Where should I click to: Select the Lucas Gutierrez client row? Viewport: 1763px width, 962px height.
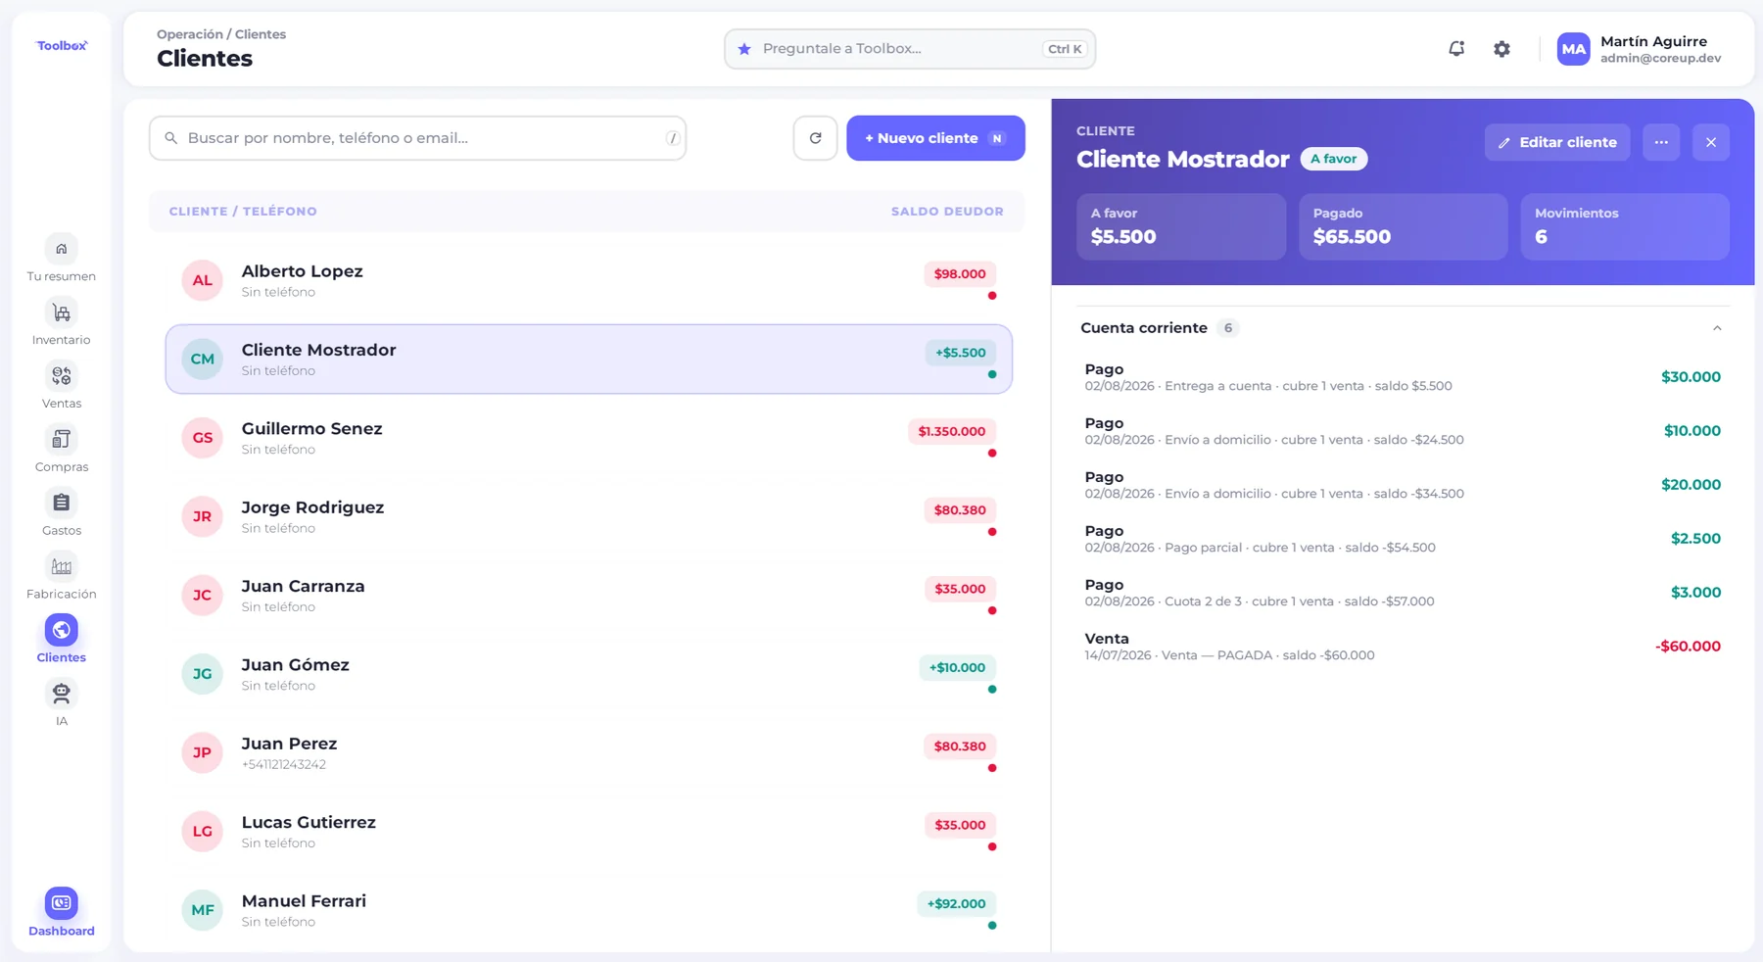(589, 832)
